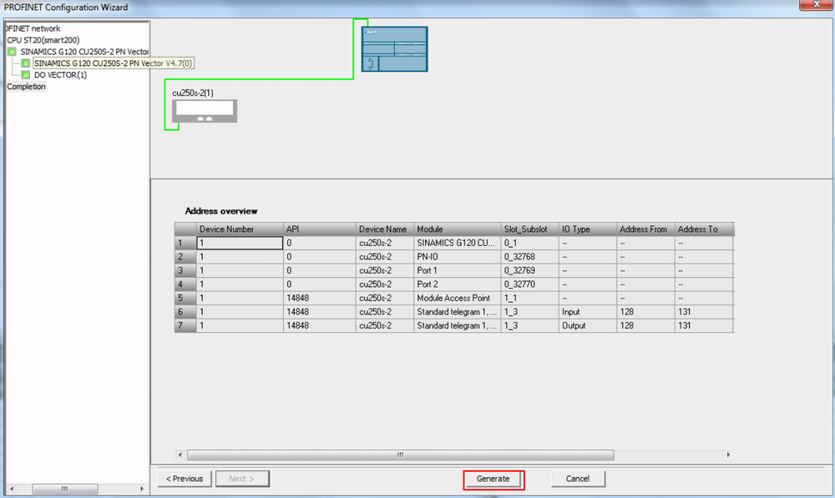Image resolution: width=835 pixels, height=498 pixels.
Task: Select DO VECTOR(1) tree entry
Action: coord(60,75)
